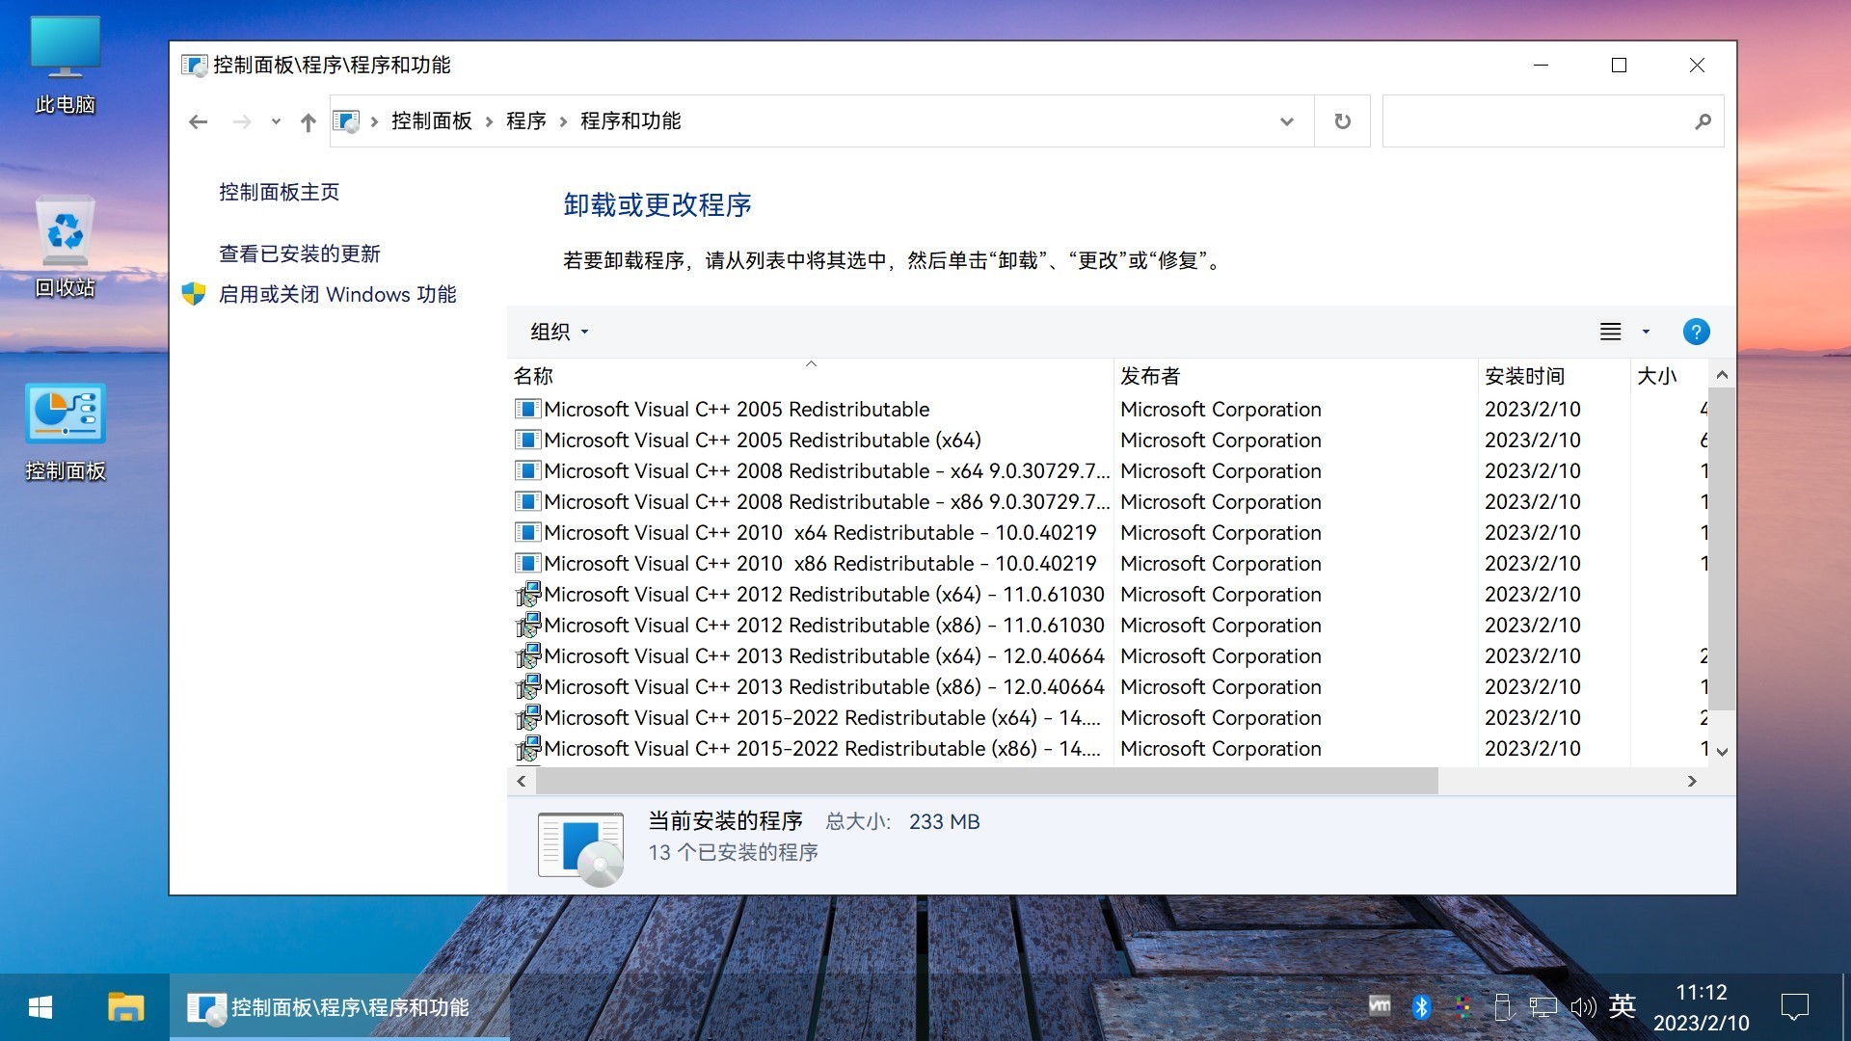Click the horizontal scrollbar right arrow
This screenshot has width=1851, height=1041.
click(x=1692, y=781)
